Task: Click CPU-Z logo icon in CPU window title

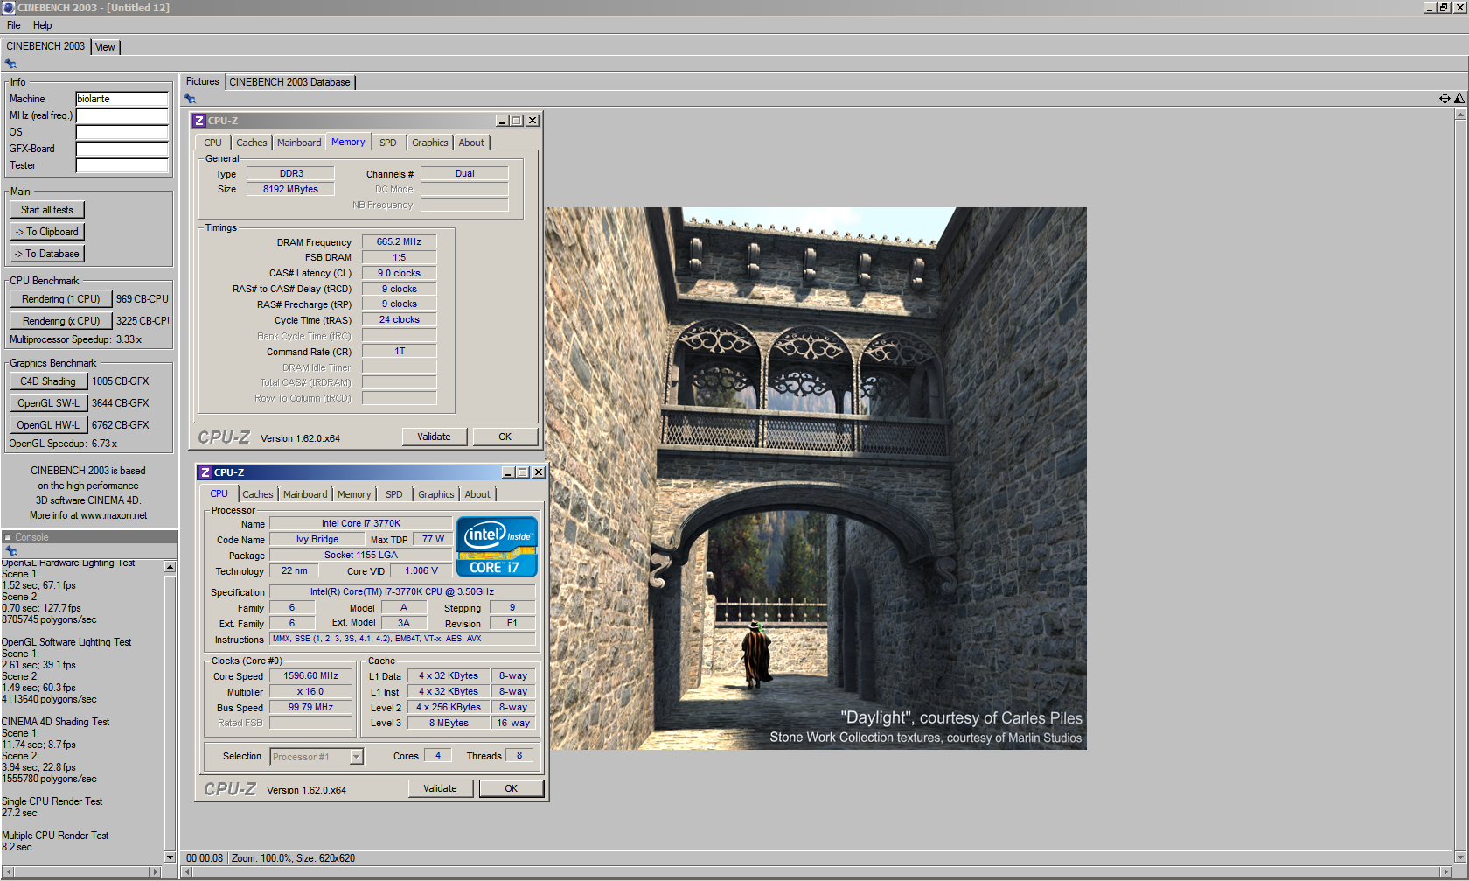Action: pyautogui.click(x=205, y=472)
